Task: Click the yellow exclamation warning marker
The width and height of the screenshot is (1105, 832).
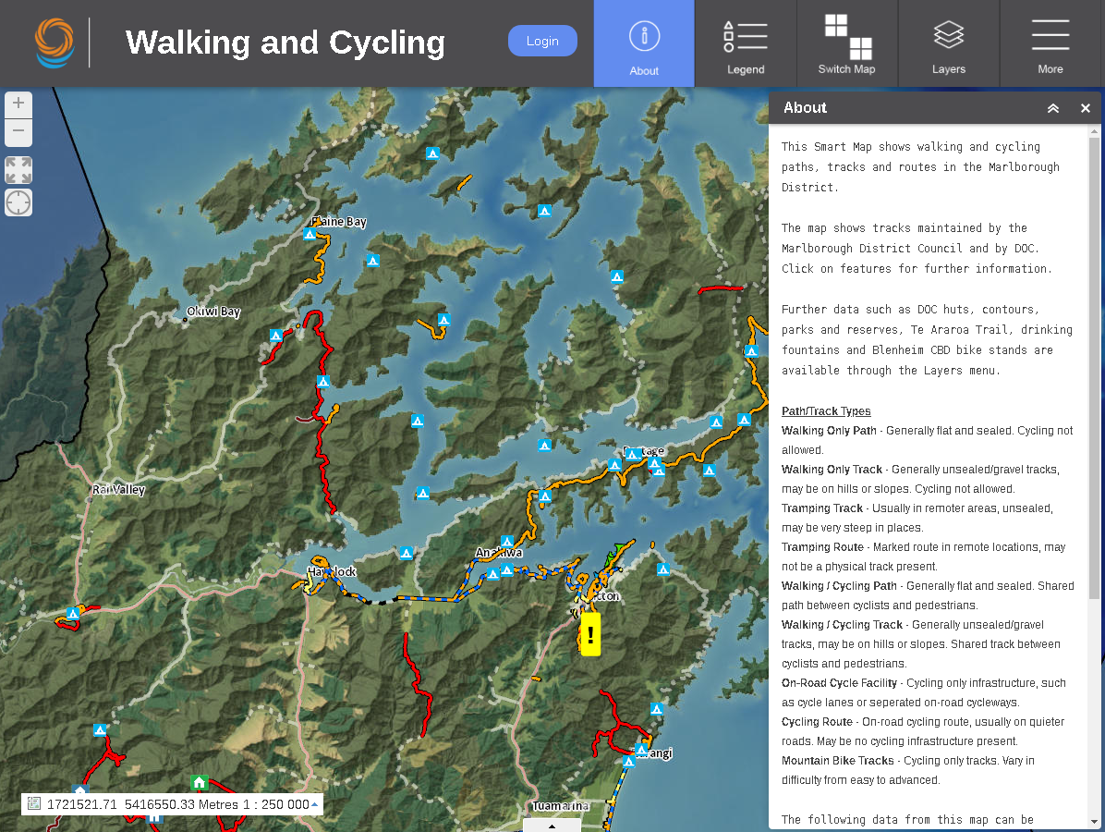Action: (589, 634)
